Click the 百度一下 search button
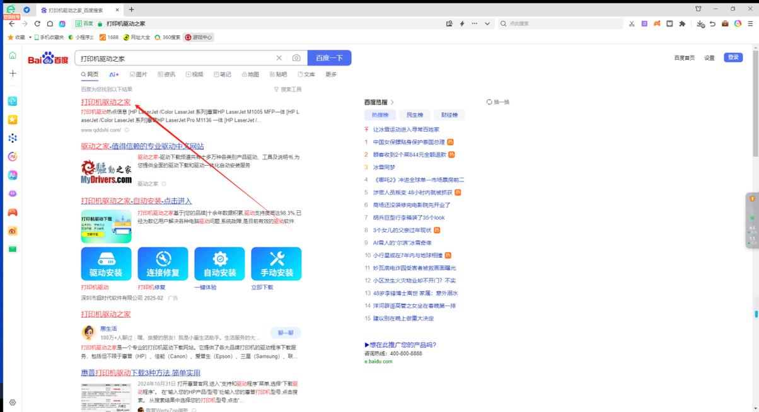 [x=329, y=57]
